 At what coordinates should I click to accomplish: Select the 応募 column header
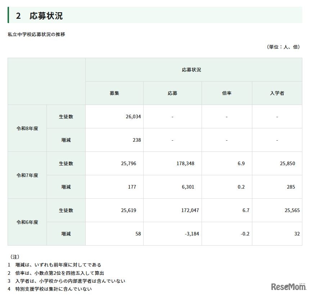coord(172,93)
